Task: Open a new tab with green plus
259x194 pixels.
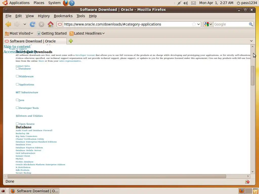Action: pyautogui.click(x=71, y=41)
